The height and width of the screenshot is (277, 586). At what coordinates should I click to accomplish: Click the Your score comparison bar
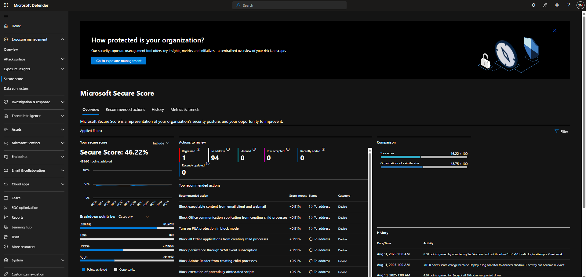pyautogui.click(x=424, y=157)
